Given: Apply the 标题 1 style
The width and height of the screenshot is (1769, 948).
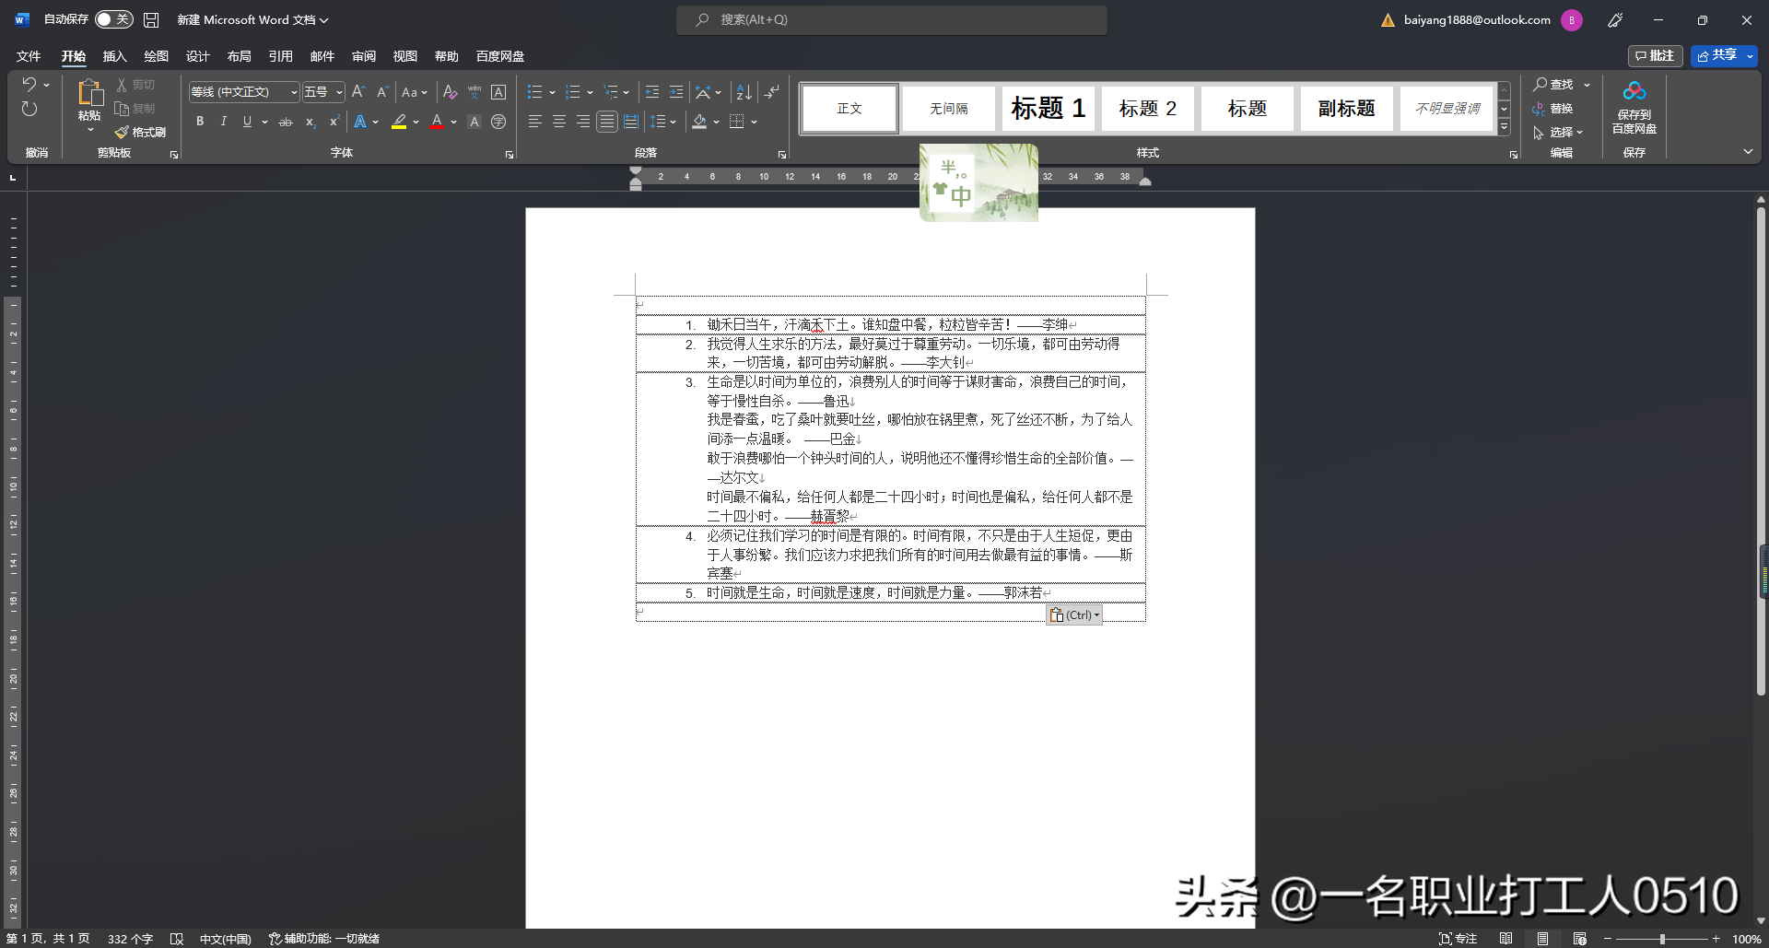Looking at the screenshot, I should coord(1049,109).
